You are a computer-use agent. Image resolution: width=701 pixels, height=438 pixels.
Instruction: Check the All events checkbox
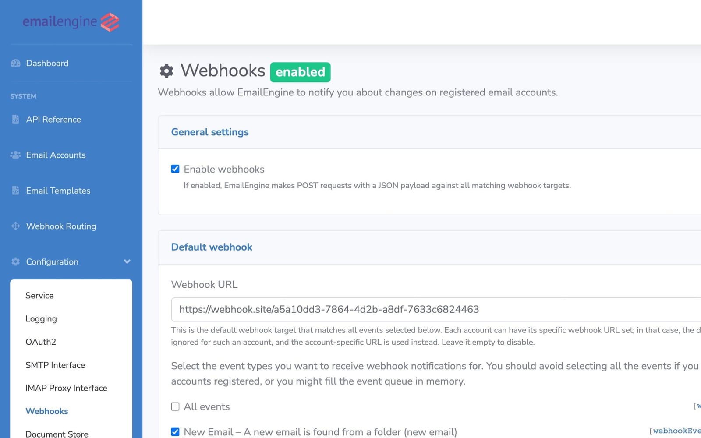click(x=175, y=406)
